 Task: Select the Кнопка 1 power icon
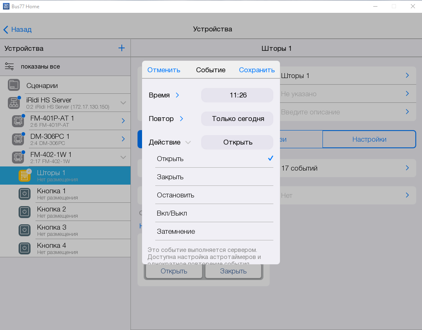[x=24, y=194]
